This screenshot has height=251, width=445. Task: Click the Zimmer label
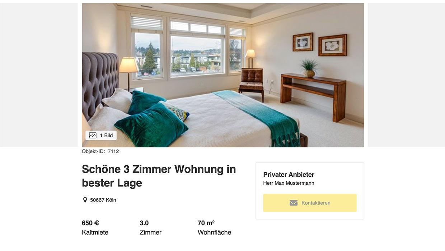pos(151,232)
